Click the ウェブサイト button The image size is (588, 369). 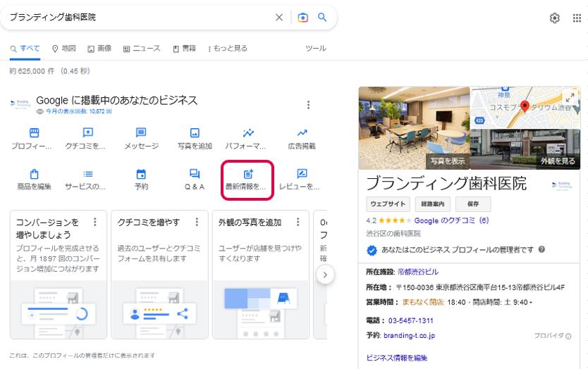388,204
